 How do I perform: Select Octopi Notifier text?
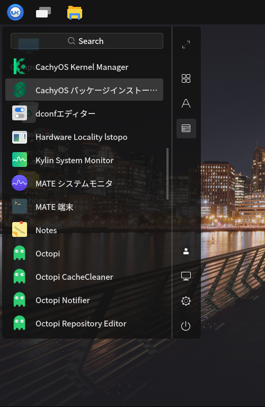pyautogui.click(x=63, y=300)
